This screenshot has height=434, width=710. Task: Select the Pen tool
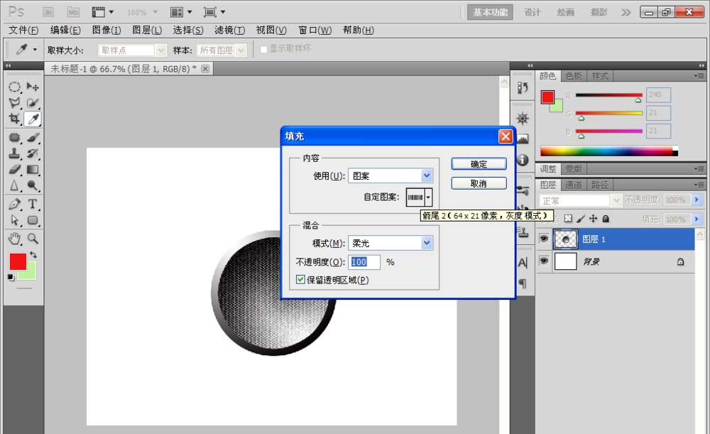click(x=14, y=204)
